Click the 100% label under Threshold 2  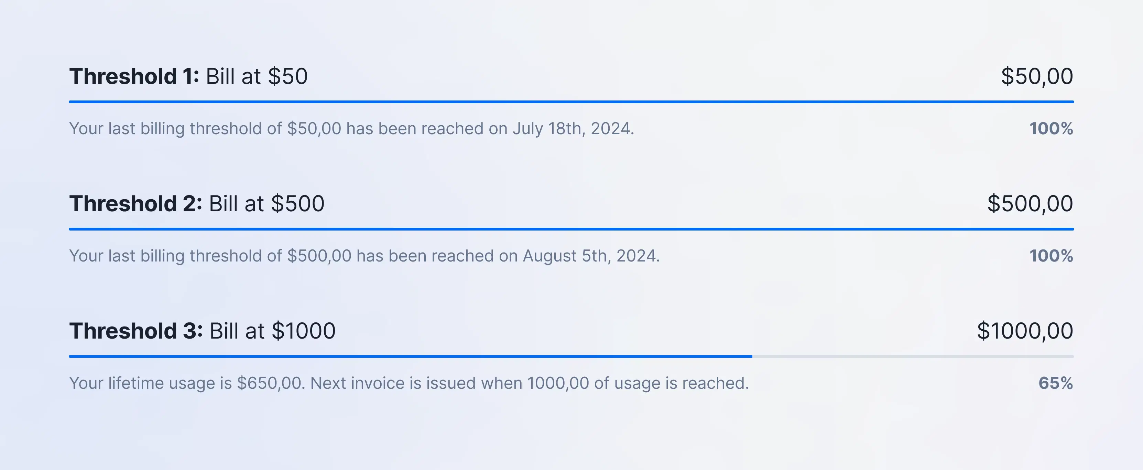[1051, 256]
